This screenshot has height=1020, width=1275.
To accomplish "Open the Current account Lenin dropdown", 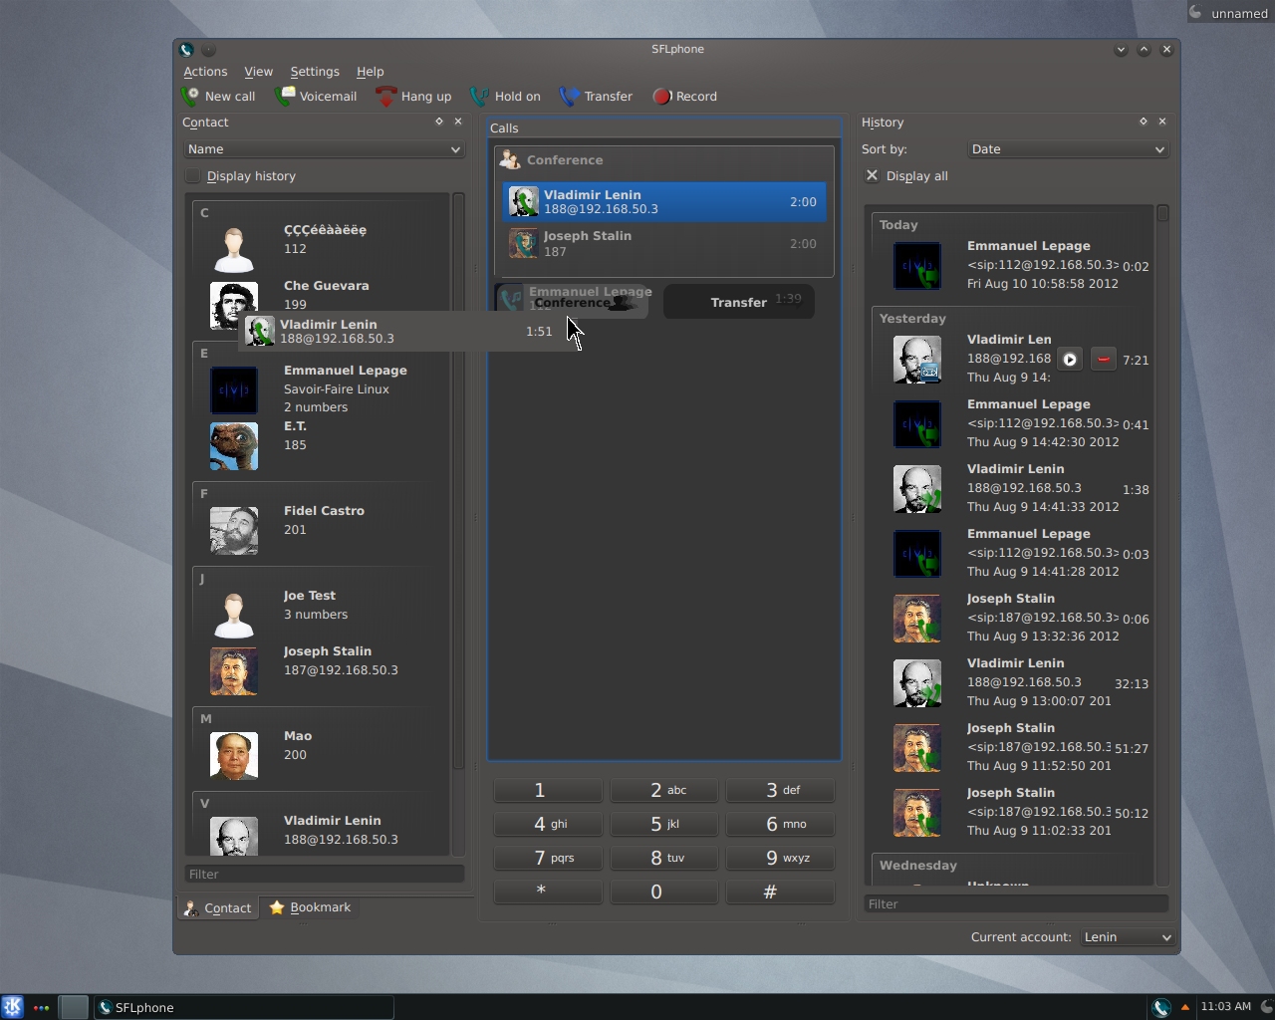I will [x=1128, y=937].
